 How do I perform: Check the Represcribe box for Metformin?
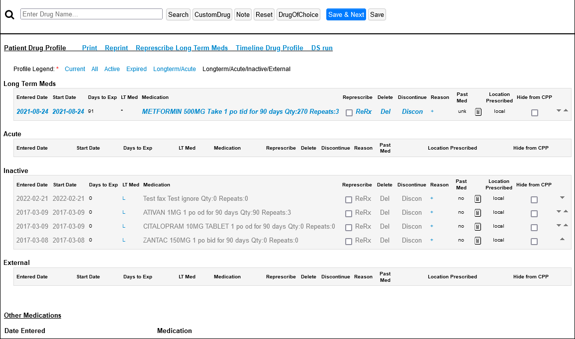point(349,113)
